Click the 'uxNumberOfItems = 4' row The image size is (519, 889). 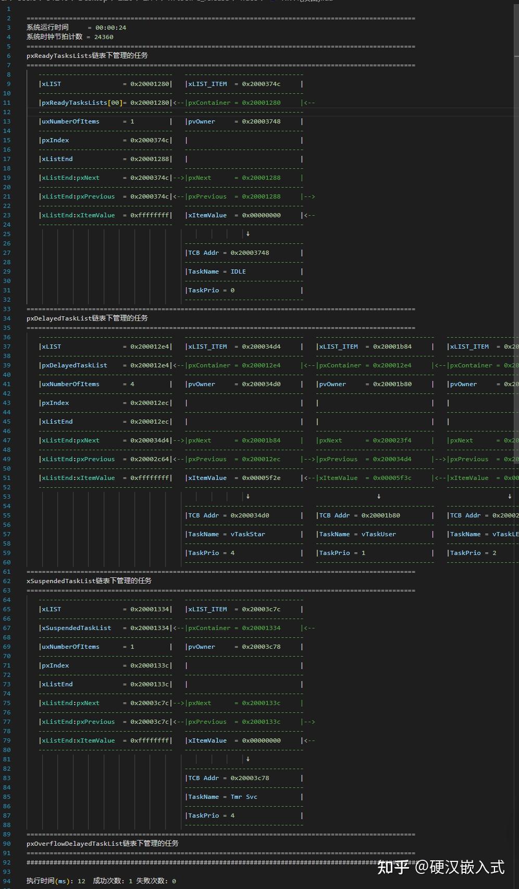click(88, 384)
